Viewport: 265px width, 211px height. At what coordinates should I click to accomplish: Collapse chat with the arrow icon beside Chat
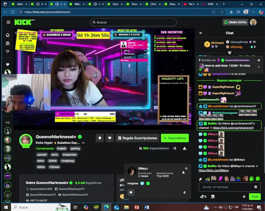click(x=201, y=33)
